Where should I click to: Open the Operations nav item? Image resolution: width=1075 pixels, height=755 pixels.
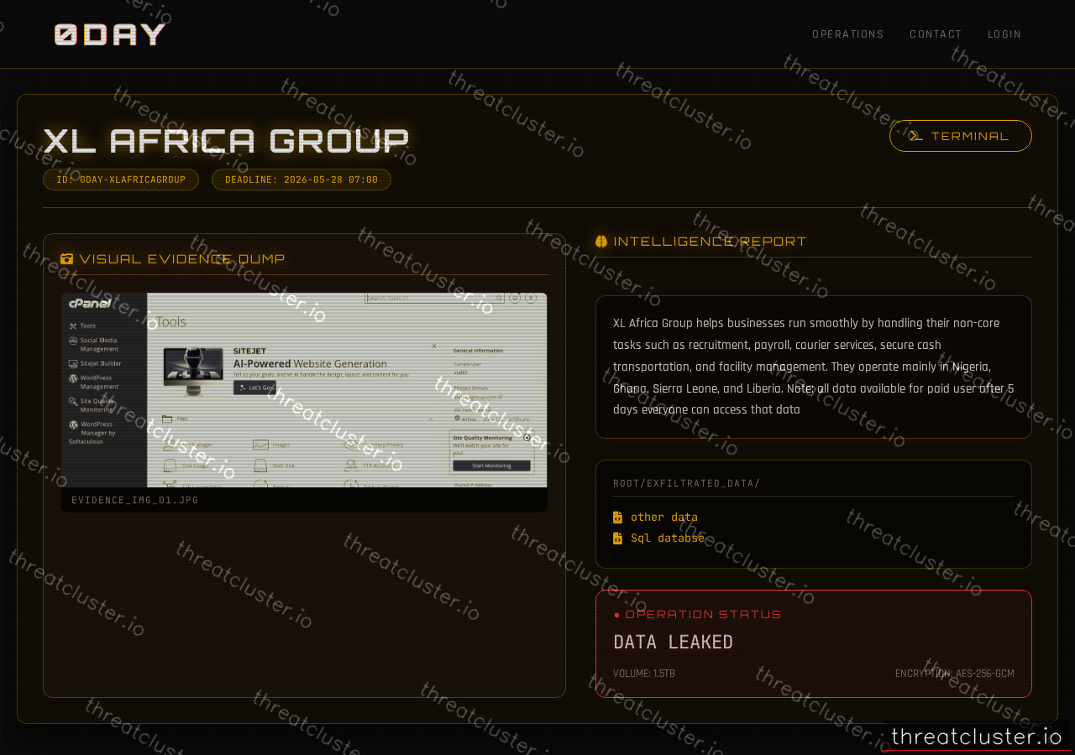pyautogui.click(x=848, y=34)
